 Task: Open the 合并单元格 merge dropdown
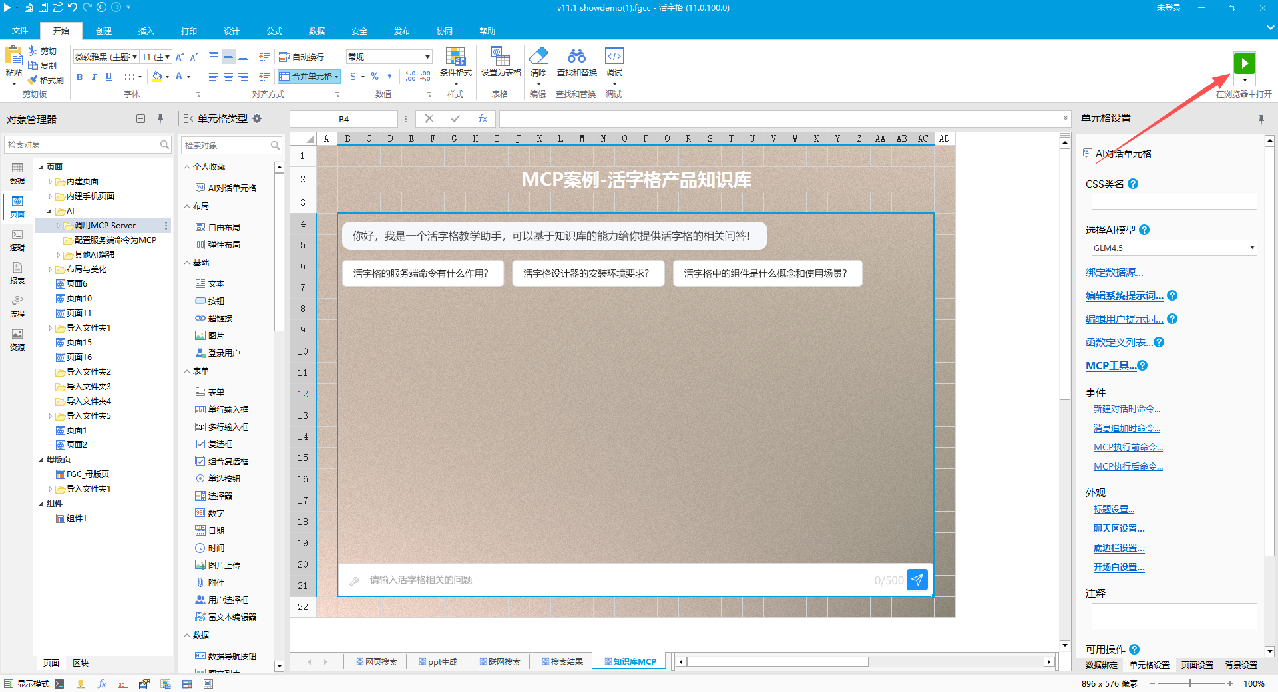coord(337,77)
